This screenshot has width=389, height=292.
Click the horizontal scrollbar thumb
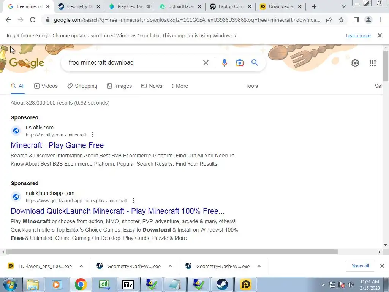tap(172, 252)
